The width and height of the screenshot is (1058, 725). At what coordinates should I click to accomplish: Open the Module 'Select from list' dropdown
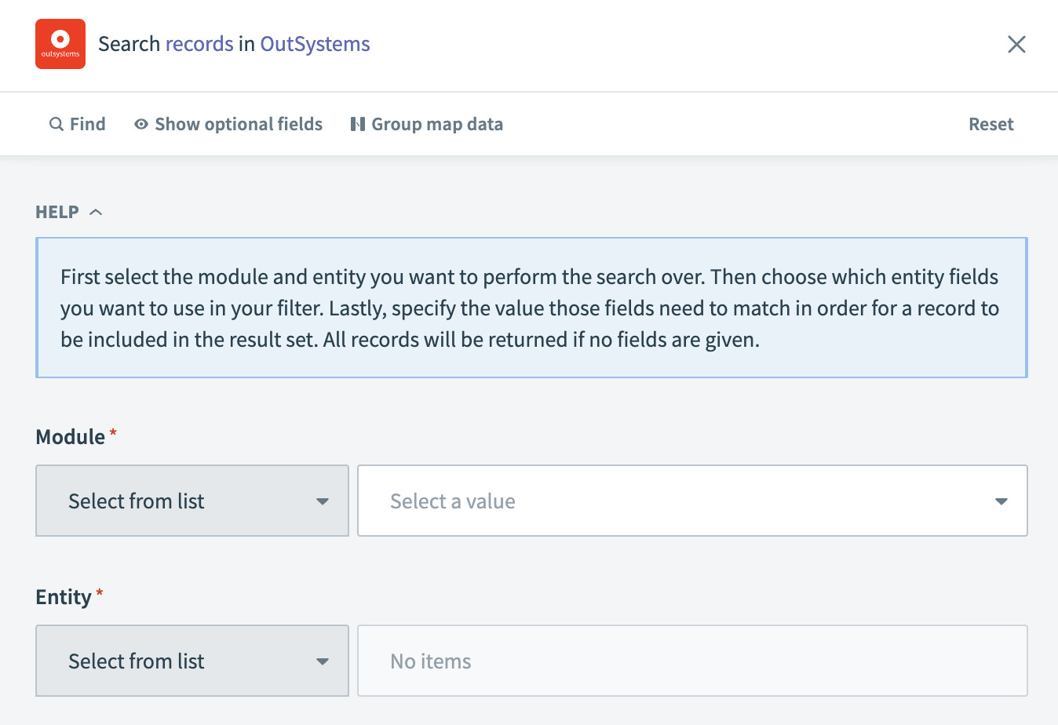coord(192,501)
